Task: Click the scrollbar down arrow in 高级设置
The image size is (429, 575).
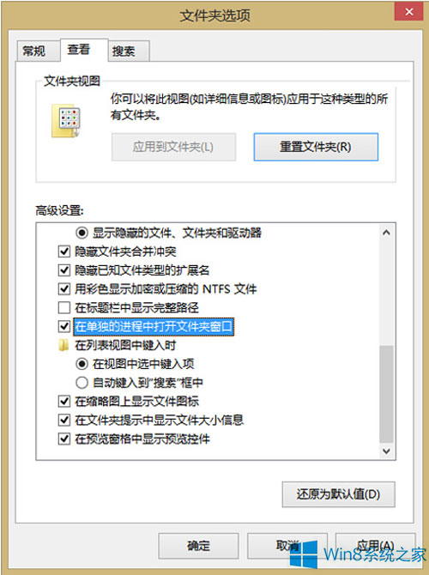Action: click(x=386, y=451)
